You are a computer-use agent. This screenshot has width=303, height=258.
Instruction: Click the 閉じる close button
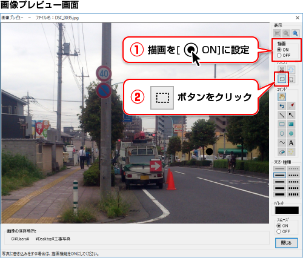coord(286,243)
